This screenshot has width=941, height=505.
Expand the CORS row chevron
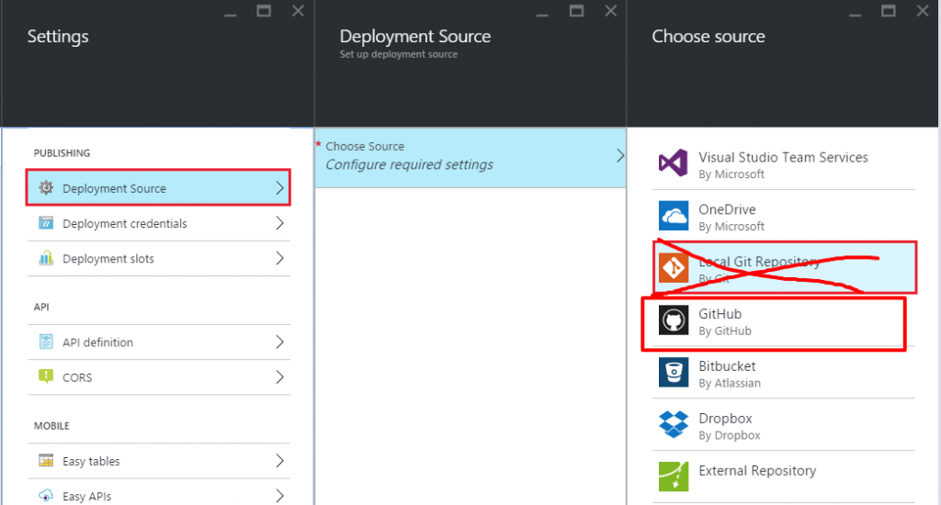279,376
